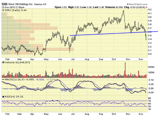
Task: Click the blue -0.036 signal value
Action: pos(40,79)
